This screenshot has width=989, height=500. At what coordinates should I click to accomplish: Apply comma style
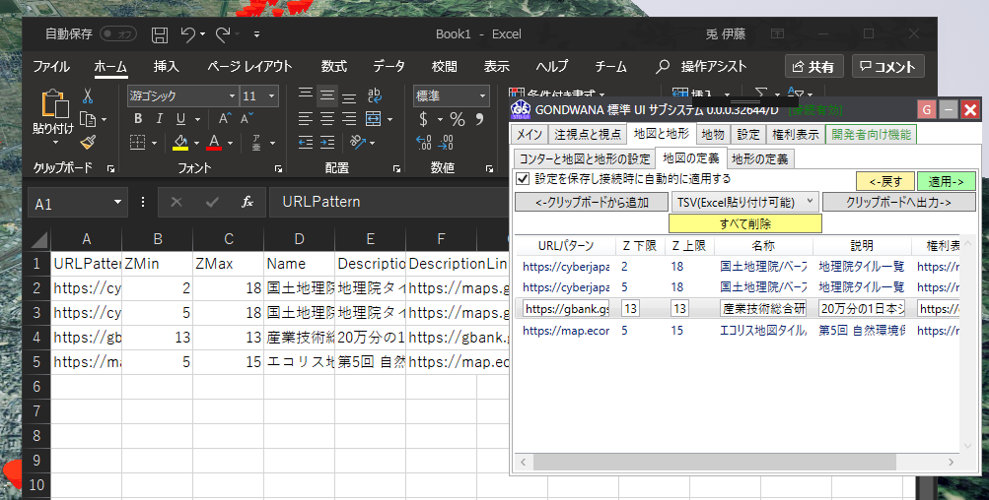coord(480,118)
